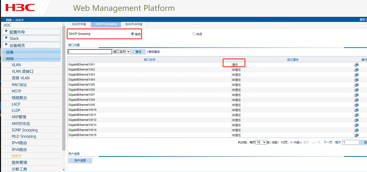Disable DHCP Snooping with 关闭 radio
Viewport: 367px width, 172px height.
(194, 34)
